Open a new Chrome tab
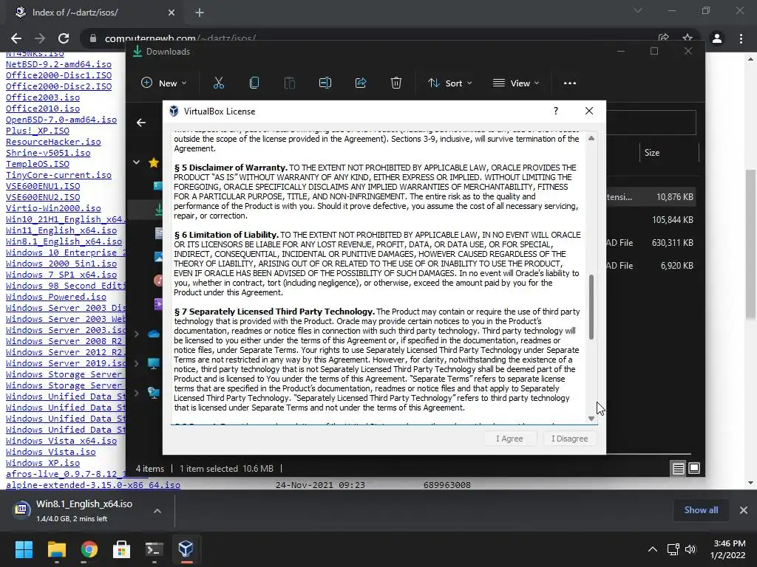 click(200, 13)
